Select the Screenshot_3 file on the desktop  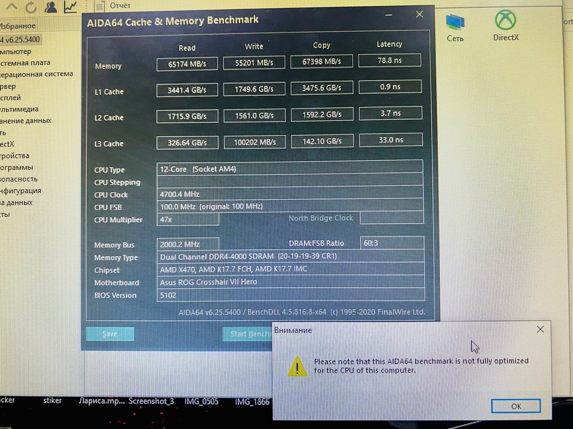(x=151, y=401)
